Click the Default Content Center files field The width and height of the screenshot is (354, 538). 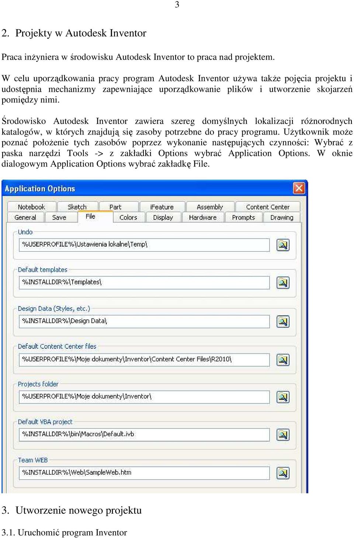click(x=144, y=359)
